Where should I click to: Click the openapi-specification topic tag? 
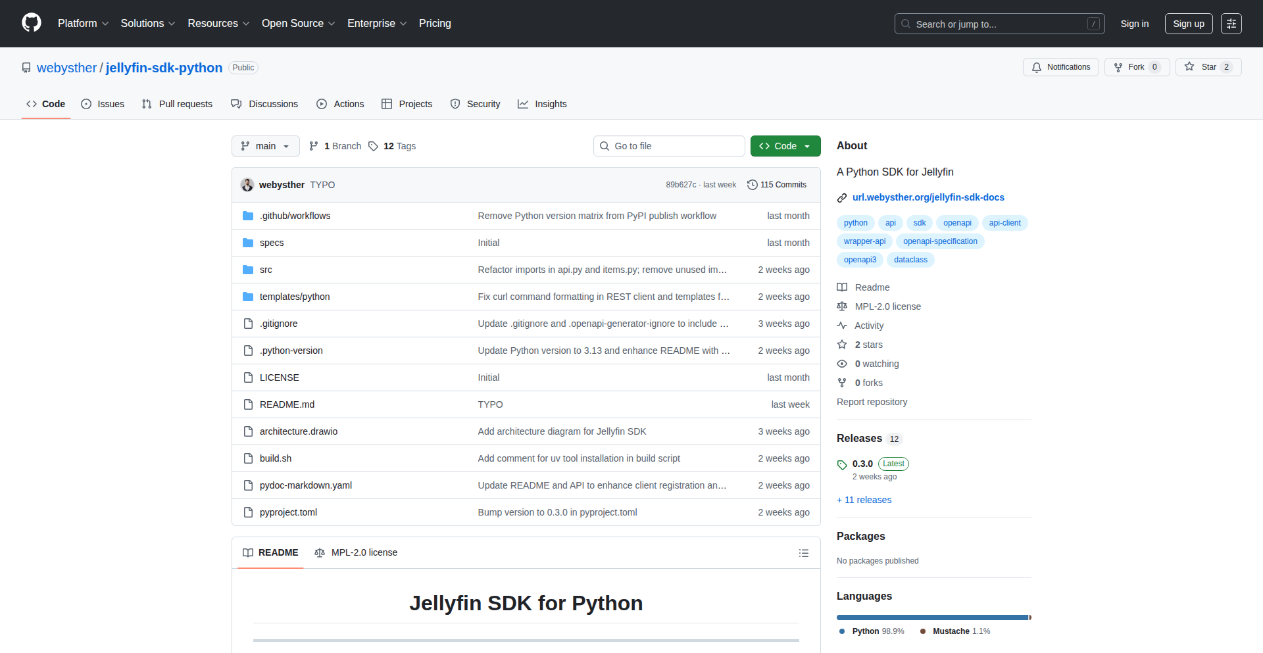(940, 241)
